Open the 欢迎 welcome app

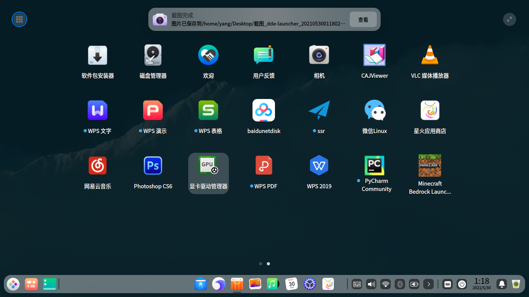(x=208, y=55)
